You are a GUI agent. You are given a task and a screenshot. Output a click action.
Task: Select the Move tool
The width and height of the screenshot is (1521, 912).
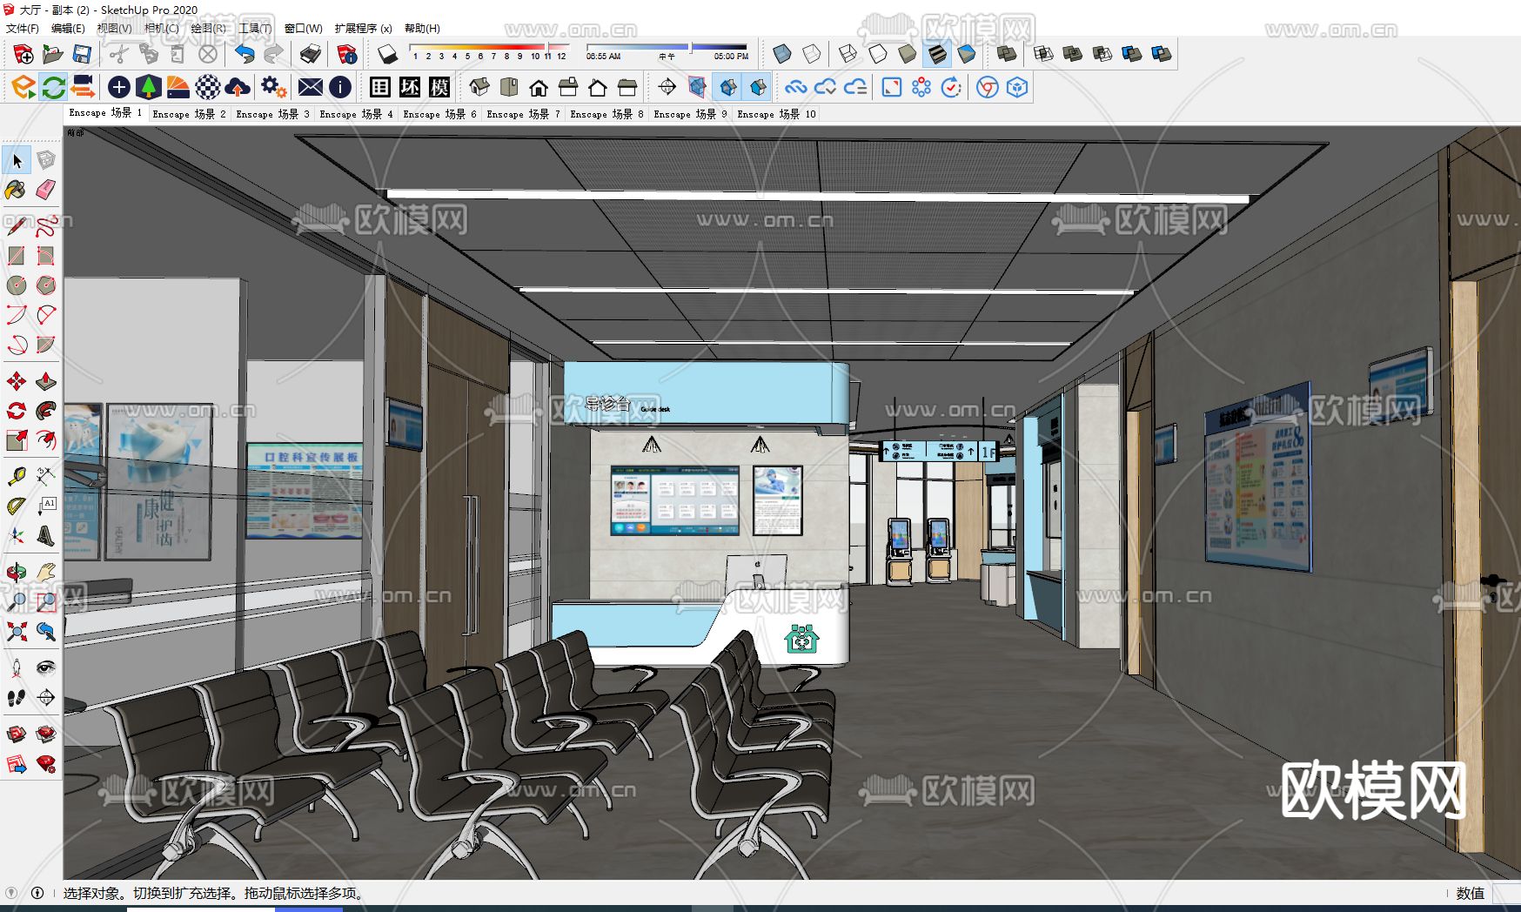pyautogui.click(x=17, y=381)
